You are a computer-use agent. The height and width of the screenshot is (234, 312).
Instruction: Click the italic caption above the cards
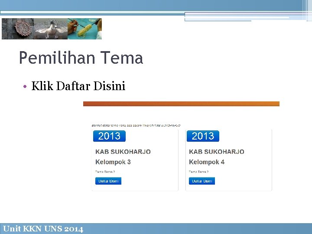click(x=136, y=125)
